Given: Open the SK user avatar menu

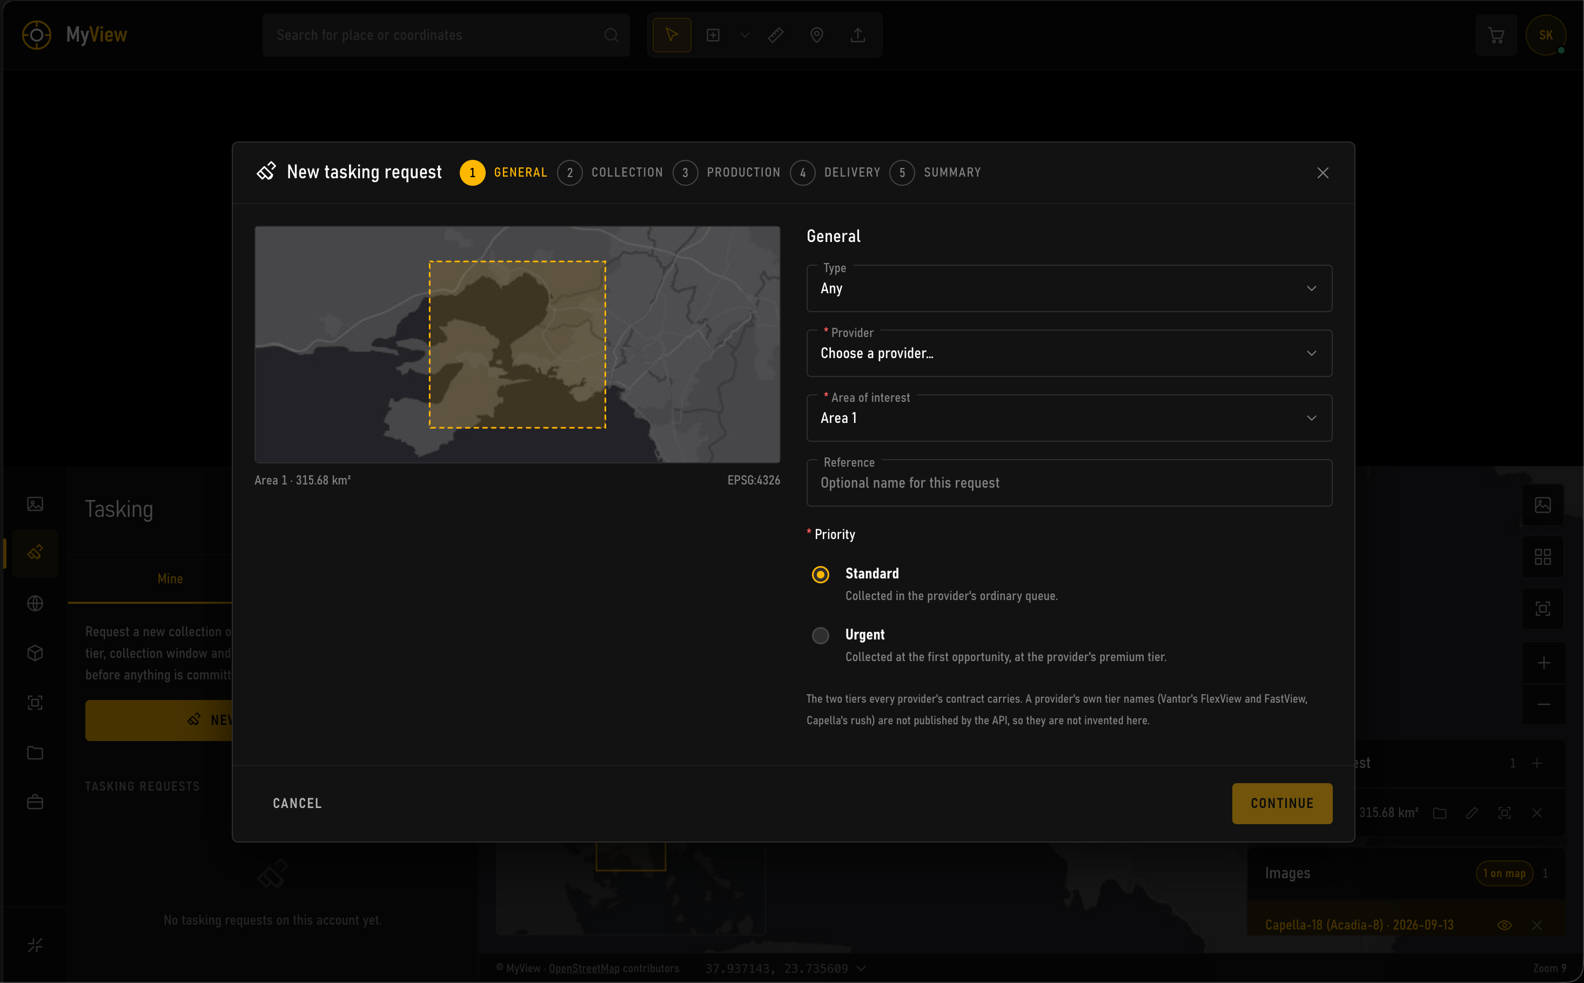Looking at the screenshot, I should coord(1546,35).
